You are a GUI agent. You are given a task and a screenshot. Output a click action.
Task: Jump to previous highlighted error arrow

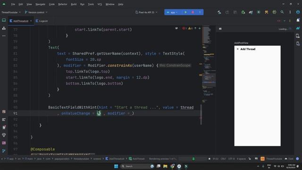(195, 28)
